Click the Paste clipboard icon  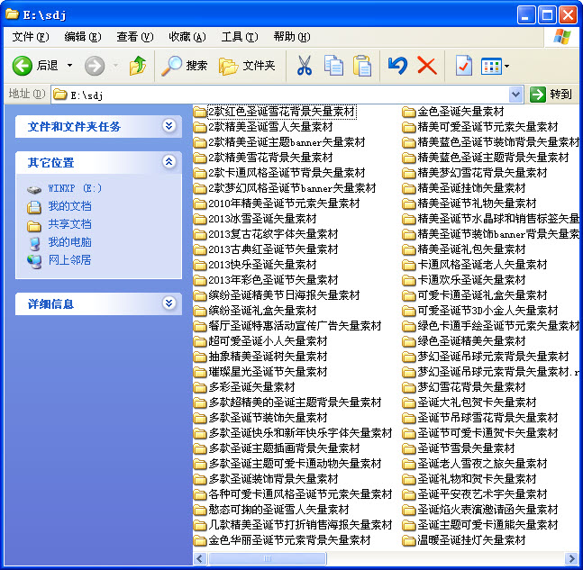362,66
